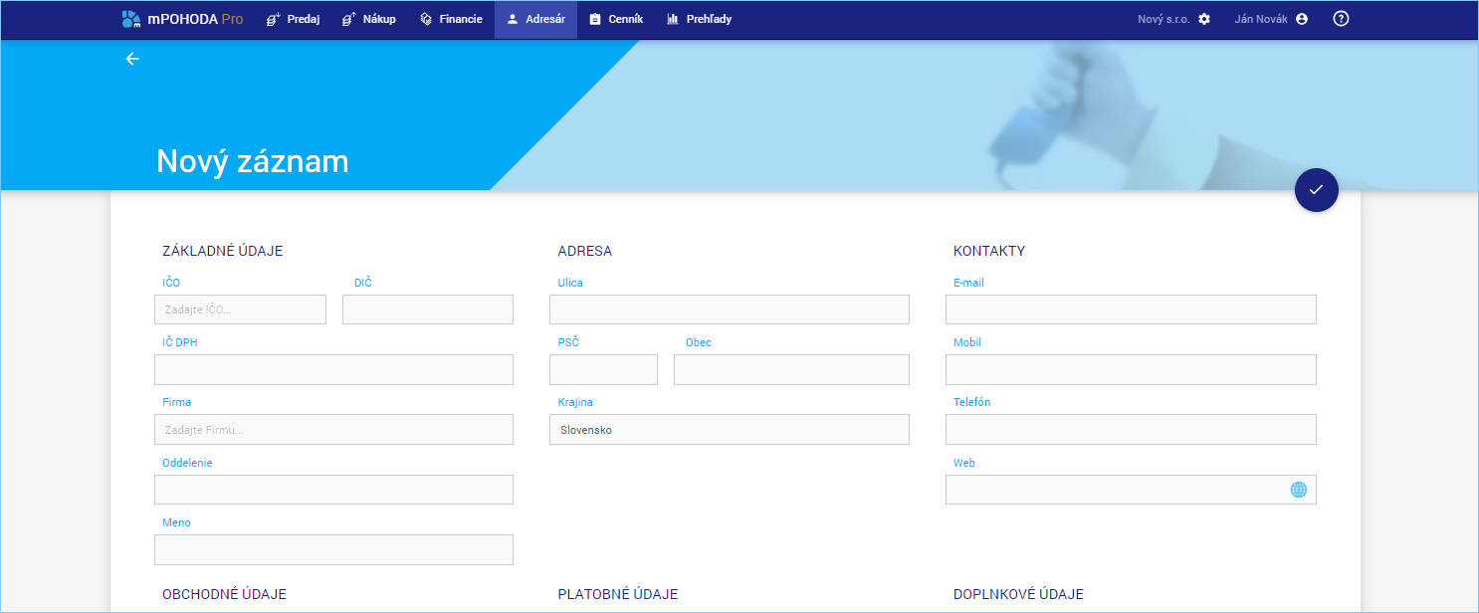Focus the Firma input field
The height and width of the screenshot is (613, 1479).
click(333, 430)
